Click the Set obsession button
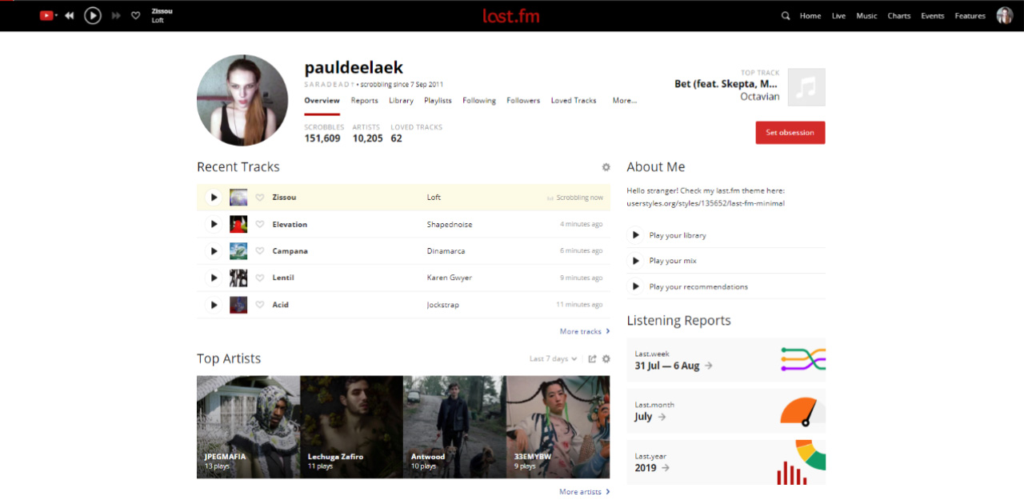The width and height of the screenshot is (1024, 500). pos(790,132)
